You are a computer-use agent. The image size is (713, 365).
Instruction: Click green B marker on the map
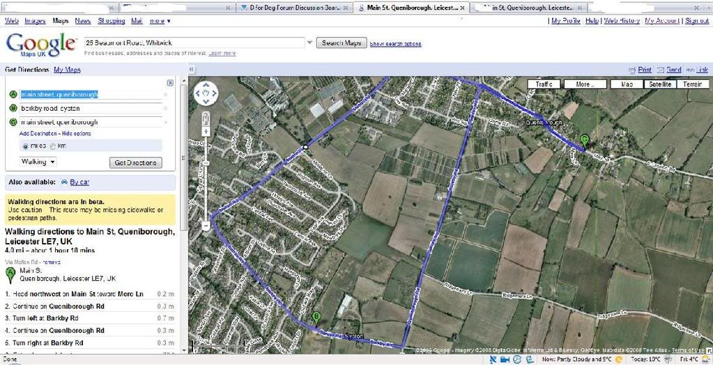pyautogui.click(x=317, y=318)
